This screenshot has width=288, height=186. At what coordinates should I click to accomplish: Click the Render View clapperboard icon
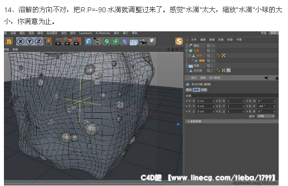click(58, 42)
